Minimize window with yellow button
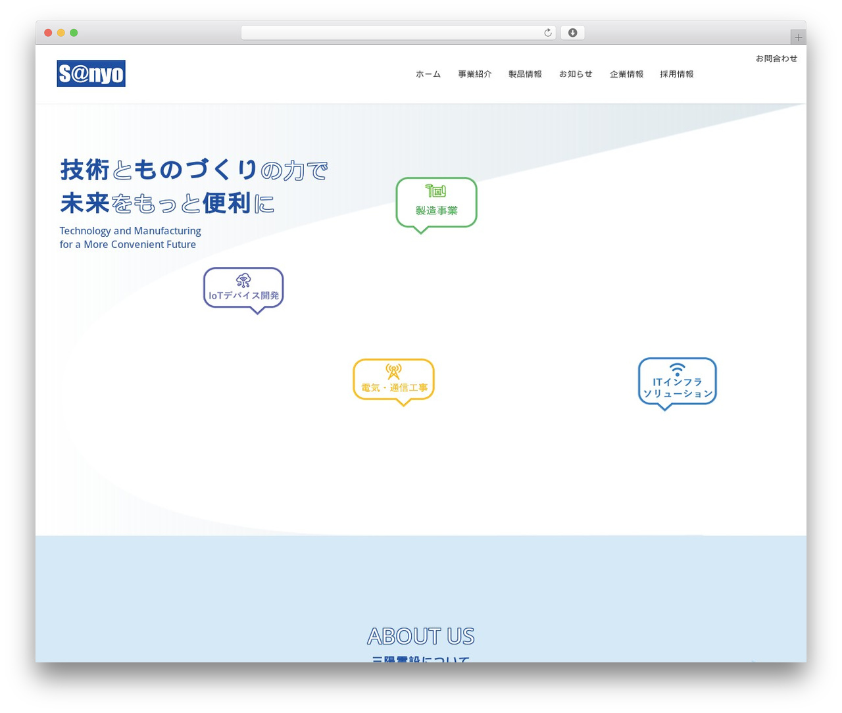This screenshot has height=713, width=842. click(61, 33)
